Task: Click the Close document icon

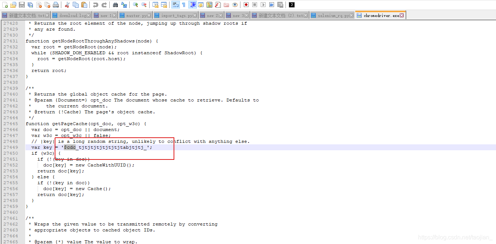Action: click(x=39, y=5)
